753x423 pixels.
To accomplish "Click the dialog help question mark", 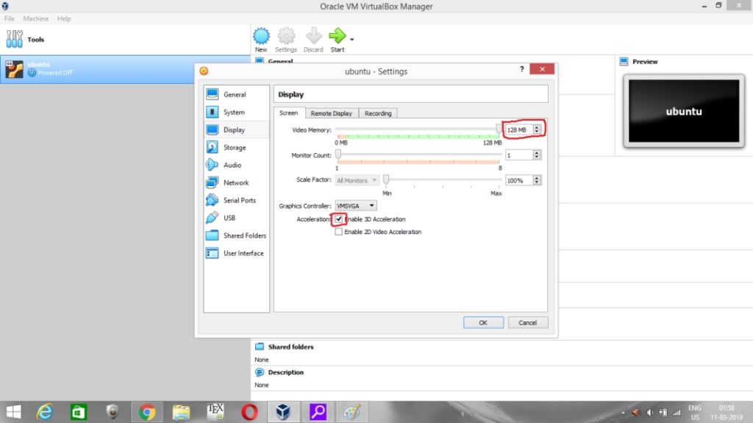I will coord(522,69).
